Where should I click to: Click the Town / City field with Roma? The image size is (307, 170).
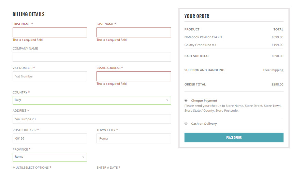click(134, 138)
